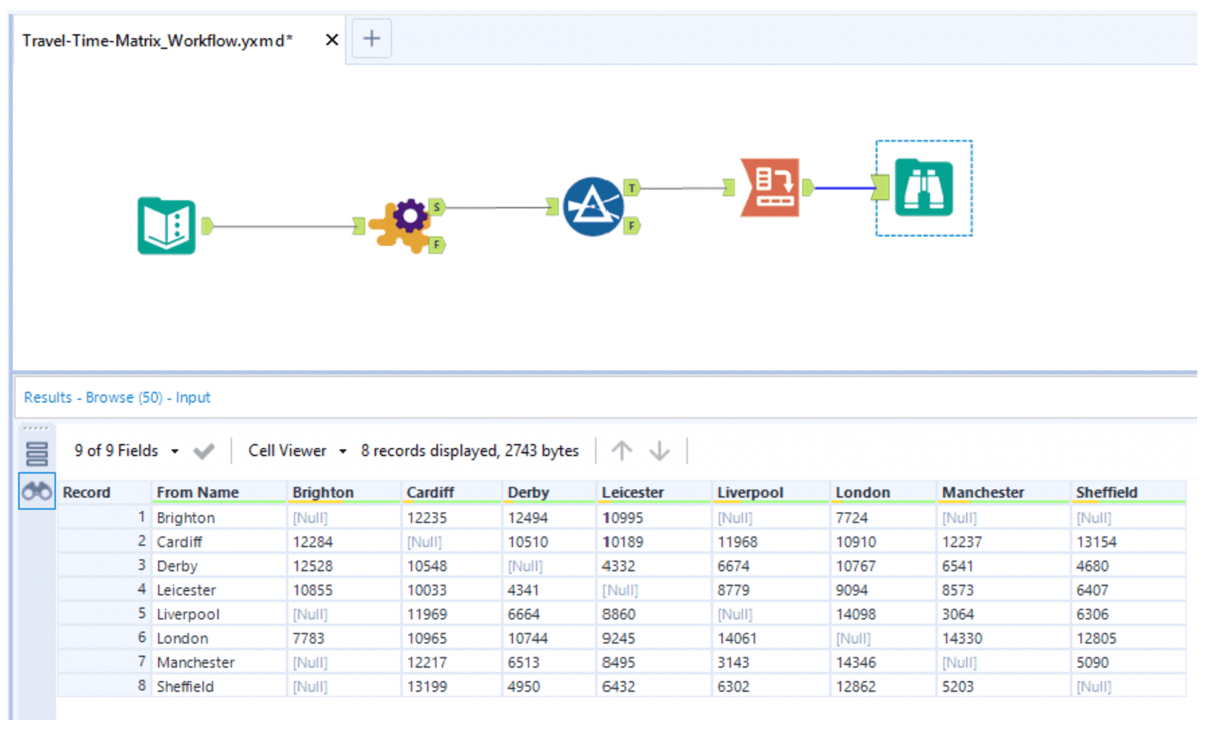The image size is (1210, 729).
Task: Click the binoculars data view icon
Action: click(36, 492)
